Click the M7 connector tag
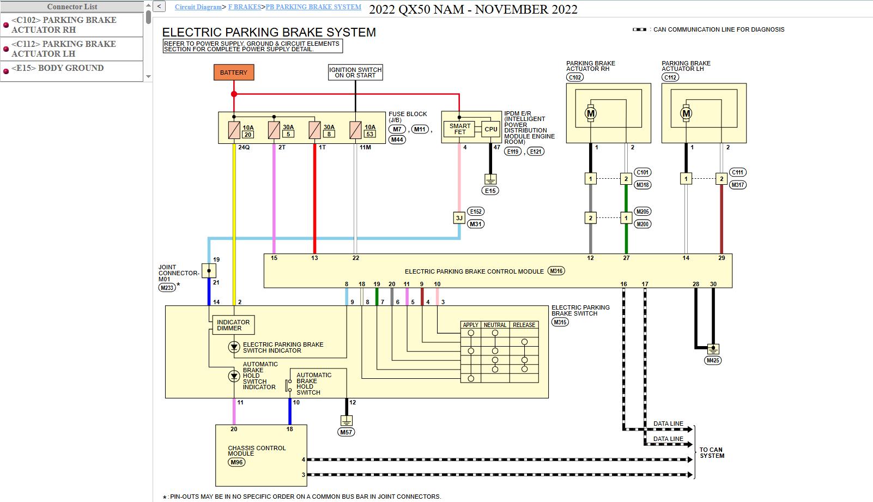The height and width of the screenshot is (502, 873). click(x=397, y=129)
